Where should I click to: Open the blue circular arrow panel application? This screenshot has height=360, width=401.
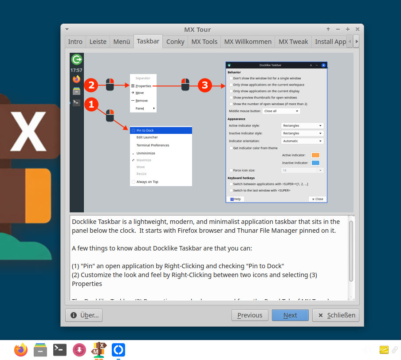point(118,350)
